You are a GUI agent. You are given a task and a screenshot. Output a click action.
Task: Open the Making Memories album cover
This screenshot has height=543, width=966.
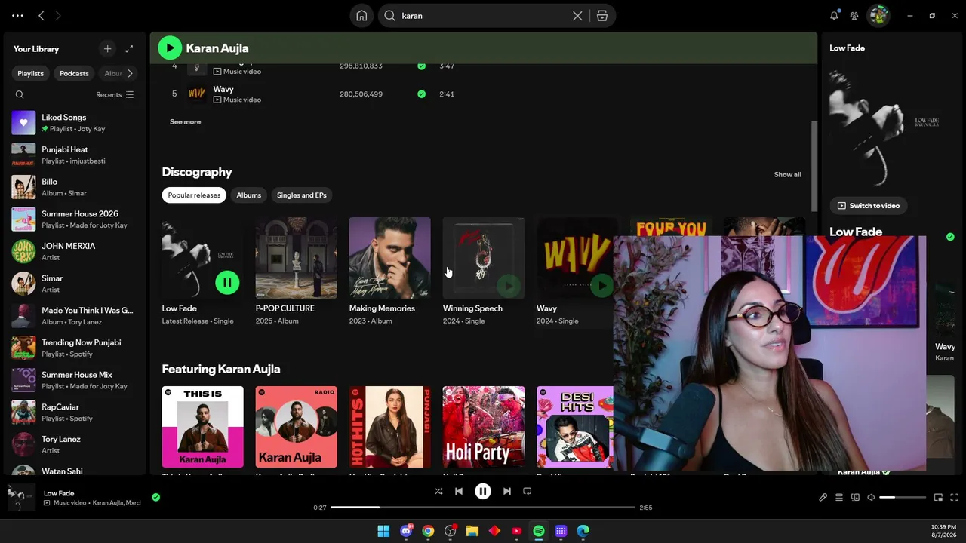[390, 258]
